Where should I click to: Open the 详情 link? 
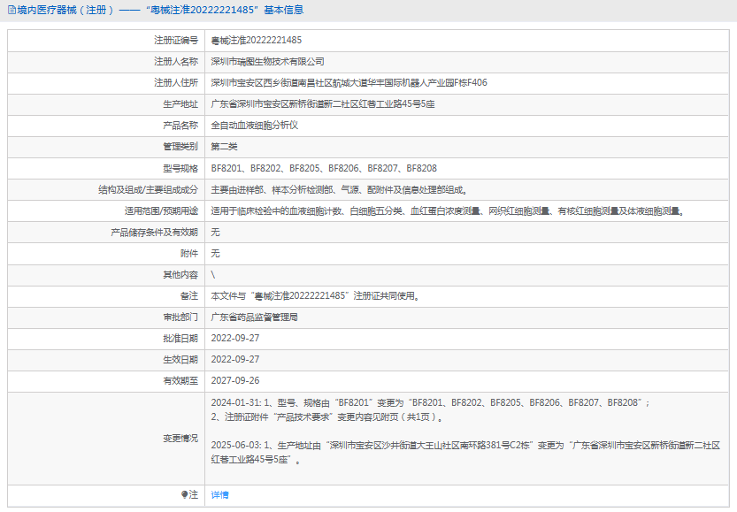coord(219,494)
